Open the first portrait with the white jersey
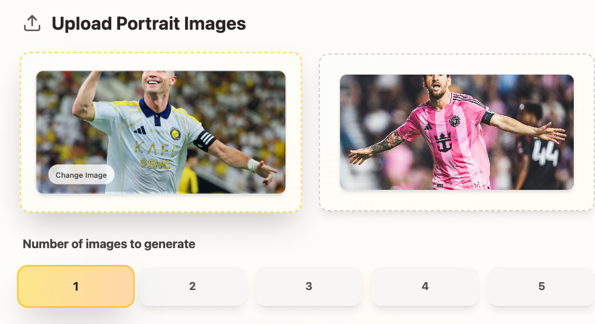The height and width of the screenshot is (324, 595). click(161, 132)
